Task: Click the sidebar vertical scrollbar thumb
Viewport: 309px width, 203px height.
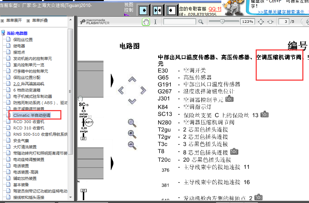Action: [x=70, y=92]
